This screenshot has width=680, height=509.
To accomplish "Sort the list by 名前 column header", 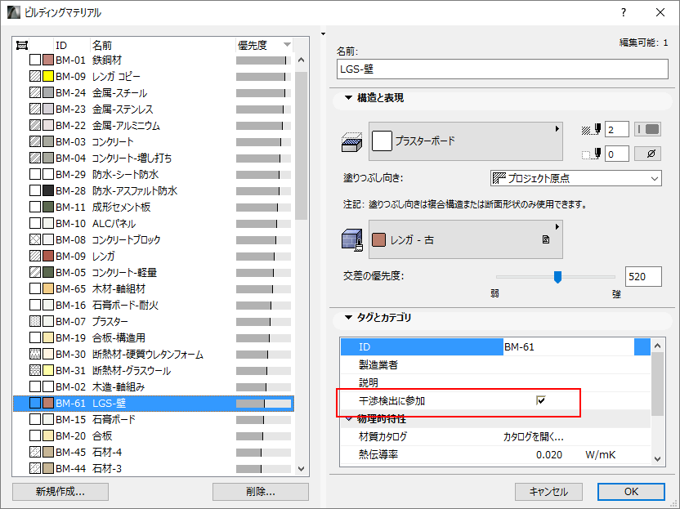I will [x=163, y=45].
